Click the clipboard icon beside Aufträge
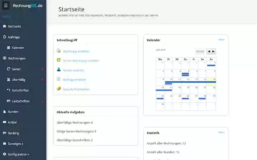Image resolution: width=257 pixels, height=160 pixels. 4,37
